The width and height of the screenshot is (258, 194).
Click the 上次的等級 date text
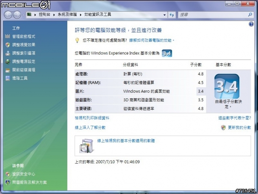click(x=107, y=162)
